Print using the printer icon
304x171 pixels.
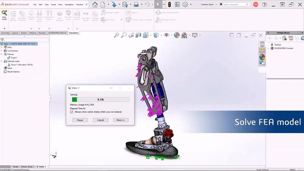coord(136,4)
